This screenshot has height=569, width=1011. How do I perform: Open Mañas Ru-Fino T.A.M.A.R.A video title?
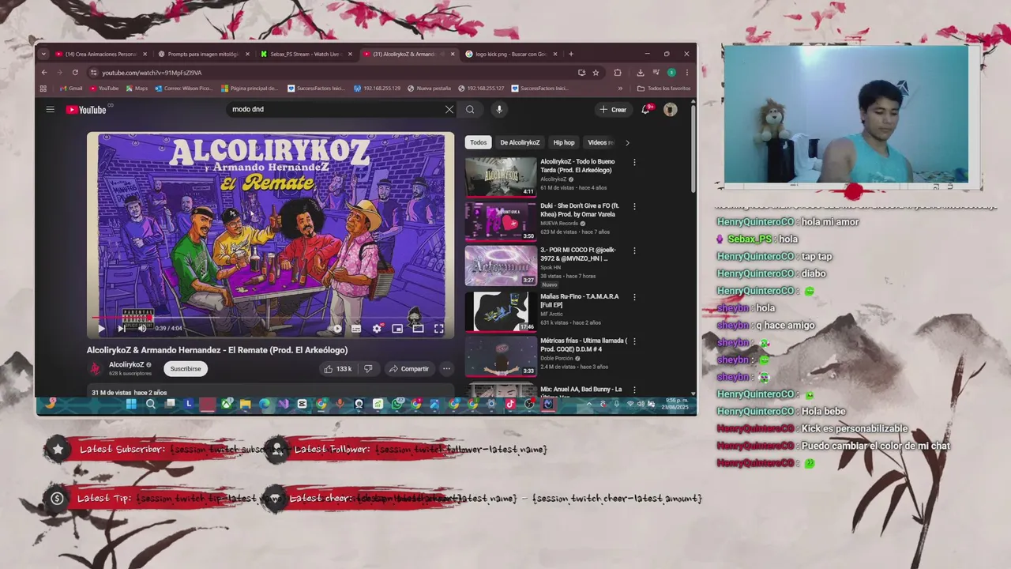pos(579,300)
